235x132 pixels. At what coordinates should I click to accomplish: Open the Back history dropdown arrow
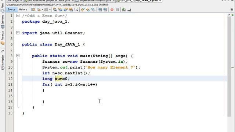[x=42, y=10]
